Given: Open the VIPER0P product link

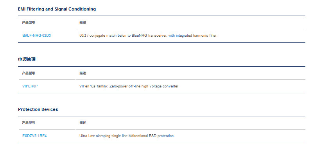Looking at the screenshot, I should click(30, 86).
